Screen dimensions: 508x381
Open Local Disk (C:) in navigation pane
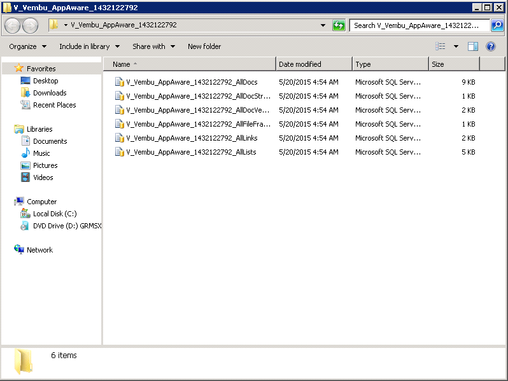coord(55,214)
